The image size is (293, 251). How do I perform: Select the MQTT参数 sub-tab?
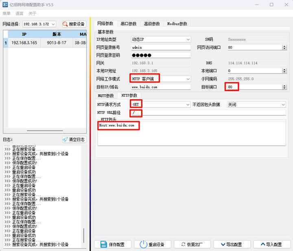tap(106, 96)
